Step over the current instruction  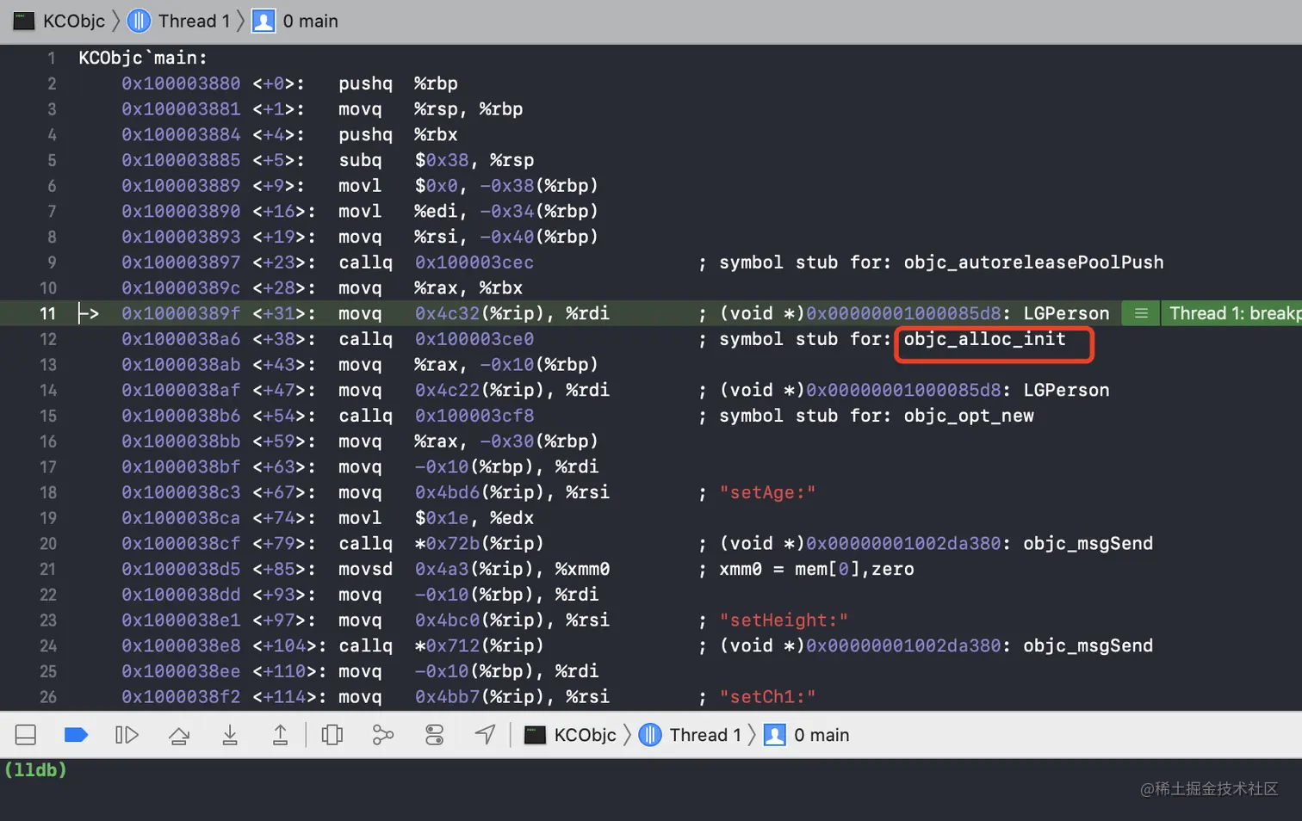click(179, 735)
